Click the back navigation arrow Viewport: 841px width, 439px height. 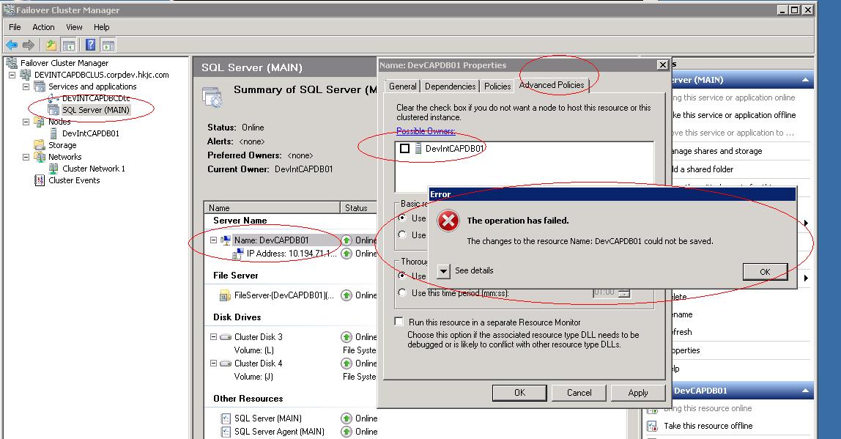(12, 45)
